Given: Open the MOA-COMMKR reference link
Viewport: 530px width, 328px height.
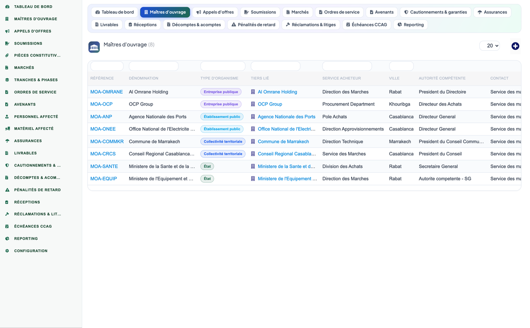Looking at the screenshot, I should coord(107,142).
